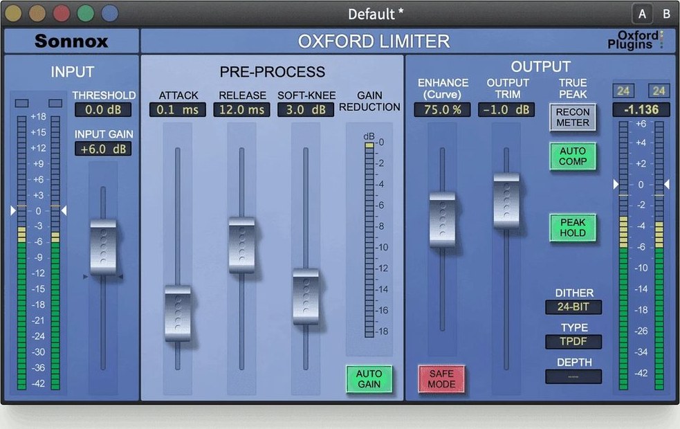Click the THRESHOLD 0.0 dB value field
The height and width of the screenshot is (429, 680).
point(103,110)
